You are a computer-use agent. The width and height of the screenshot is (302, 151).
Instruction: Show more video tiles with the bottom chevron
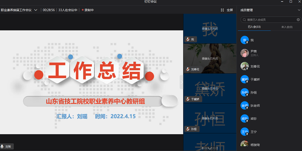coord(210,149)
